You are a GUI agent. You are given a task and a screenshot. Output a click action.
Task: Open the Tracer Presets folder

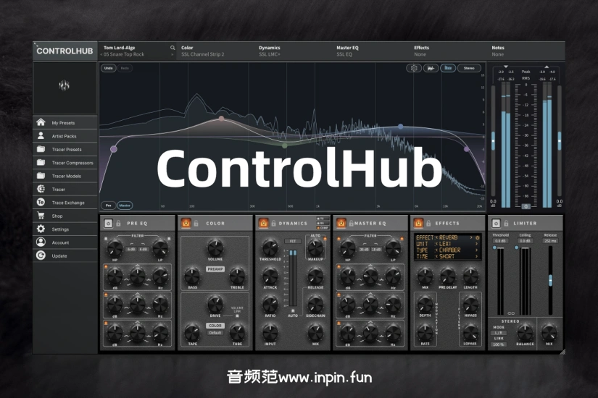(41, 149)
